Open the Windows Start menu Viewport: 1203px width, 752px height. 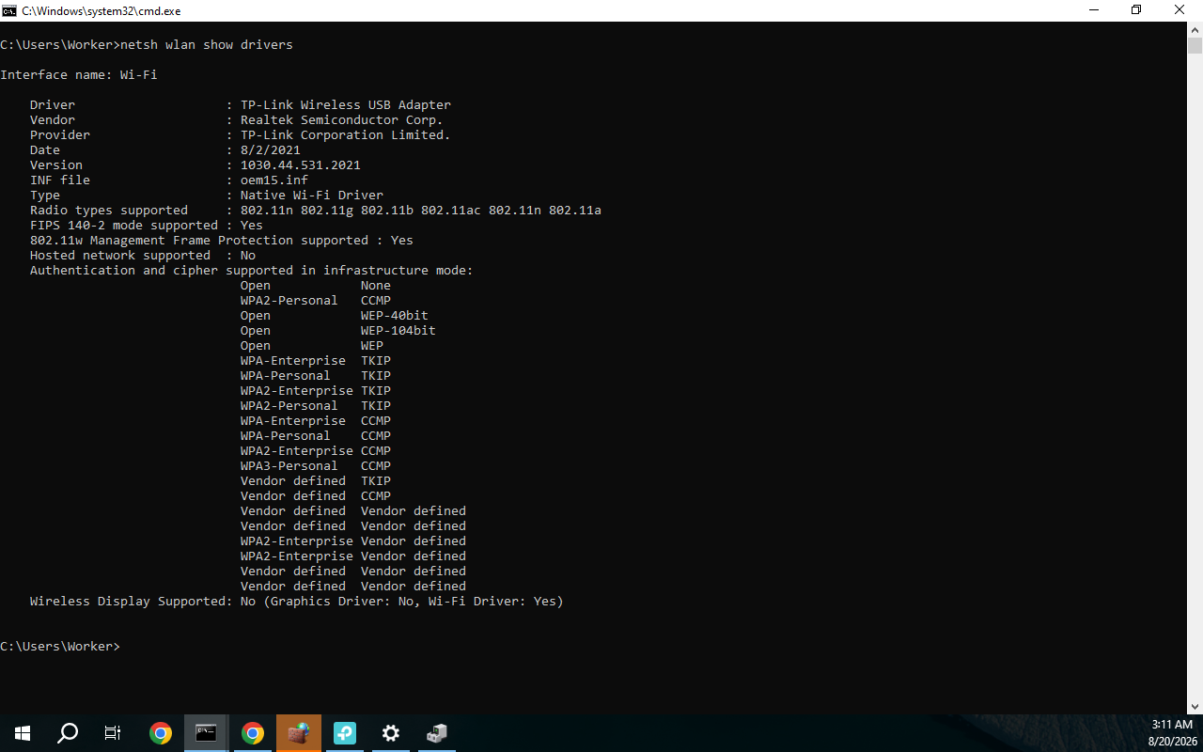coord(23,733)
